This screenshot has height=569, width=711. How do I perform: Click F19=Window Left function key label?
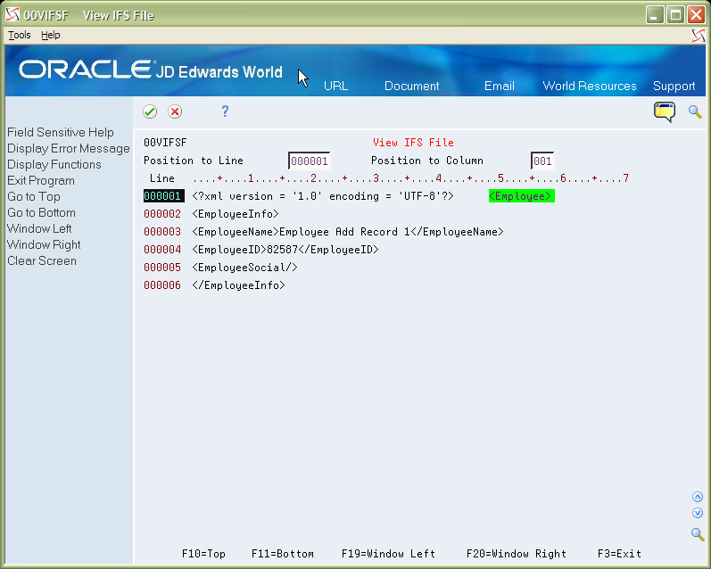tap(388, 554)
